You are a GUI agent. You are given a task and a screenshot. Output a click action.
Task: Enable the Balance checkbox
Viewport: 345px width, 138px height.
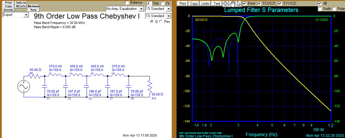click(x=127, y=3)
